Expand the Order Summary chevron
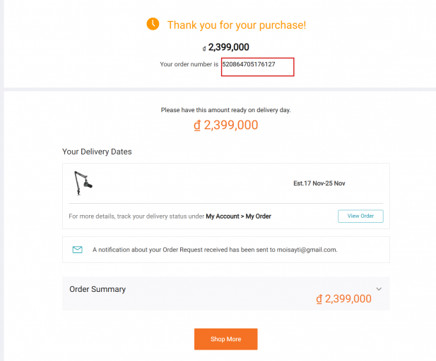This screenshot has width=436, height=361. 379,289
